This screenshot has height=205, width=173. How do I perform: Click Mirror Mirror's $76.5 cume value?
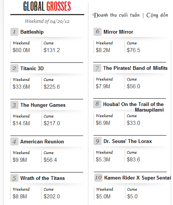point(133,50)
